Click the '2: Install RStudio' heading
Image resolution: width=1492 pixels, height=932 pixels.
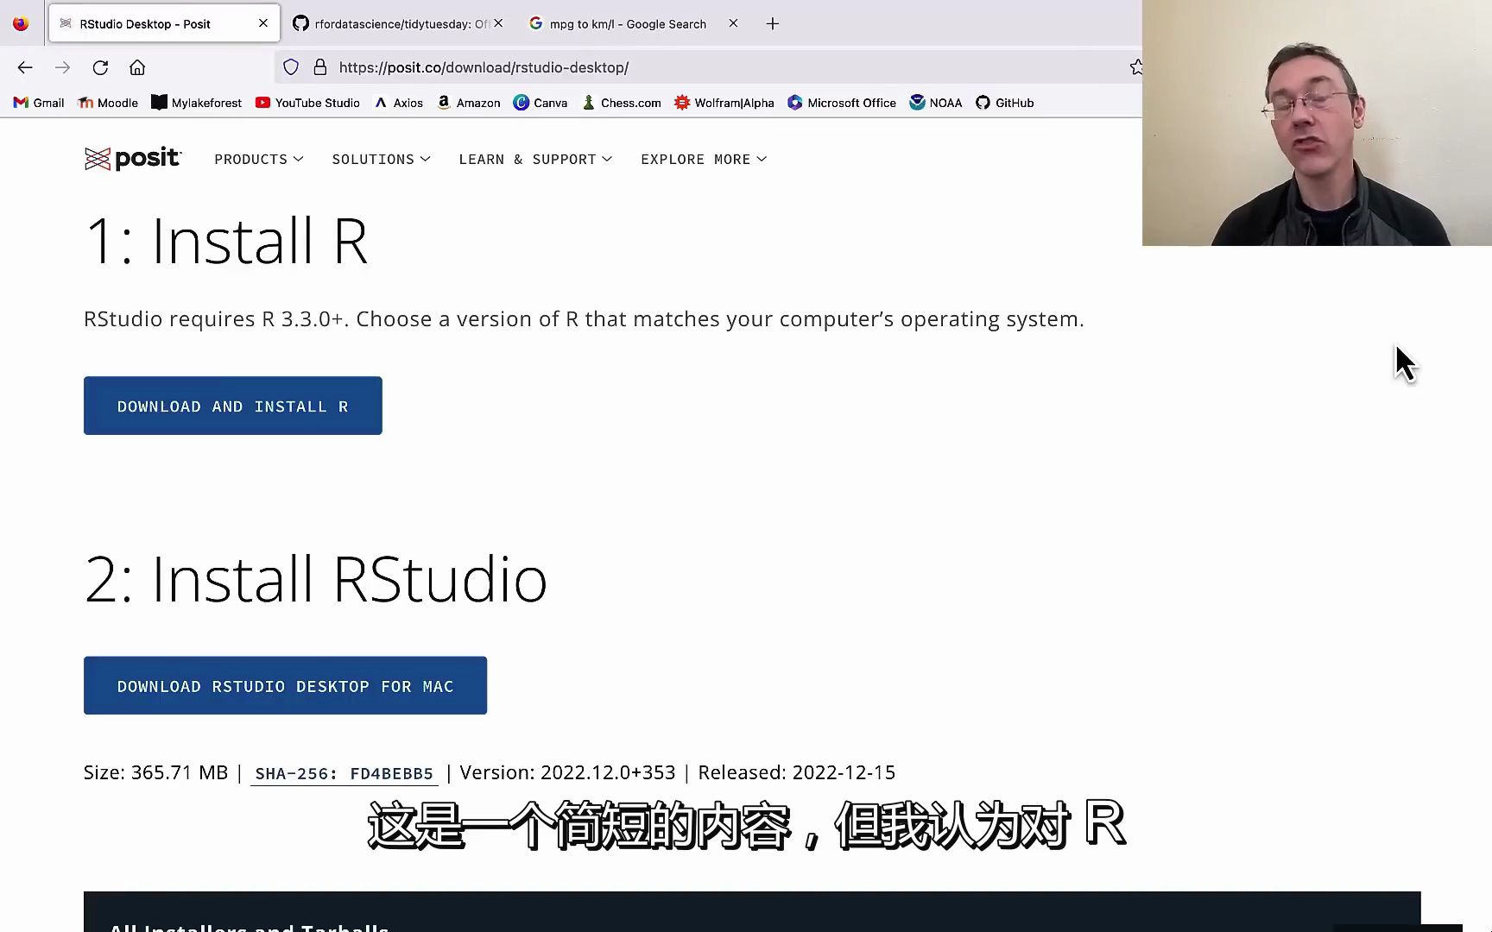316,579
